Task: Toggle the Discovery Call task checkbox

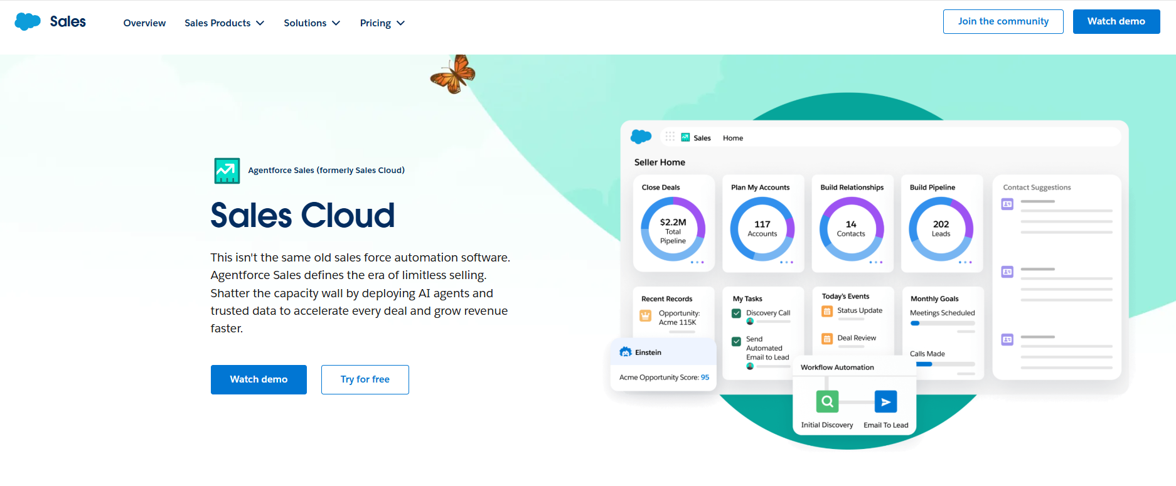Action: pos(736,314)
